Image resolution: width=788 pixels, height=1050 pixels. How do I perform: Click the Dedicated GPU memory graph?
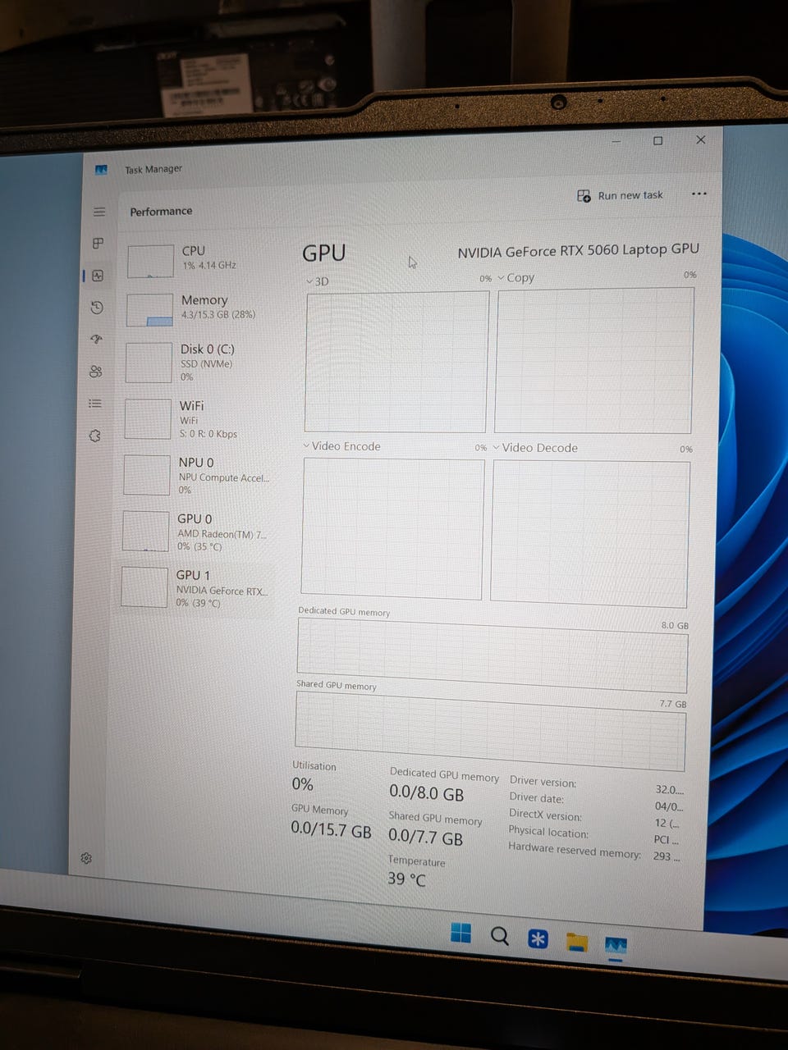point(492,655)
